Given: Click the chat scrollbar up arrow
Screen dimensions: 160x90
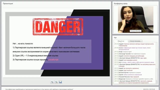Looking at the screenshot, I should 156,81.
